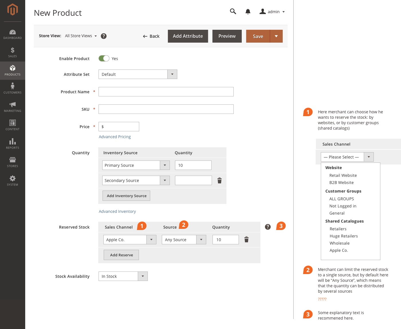Open the Any Source dropdown
The image size is (401, 329).
tap(201, 240)
